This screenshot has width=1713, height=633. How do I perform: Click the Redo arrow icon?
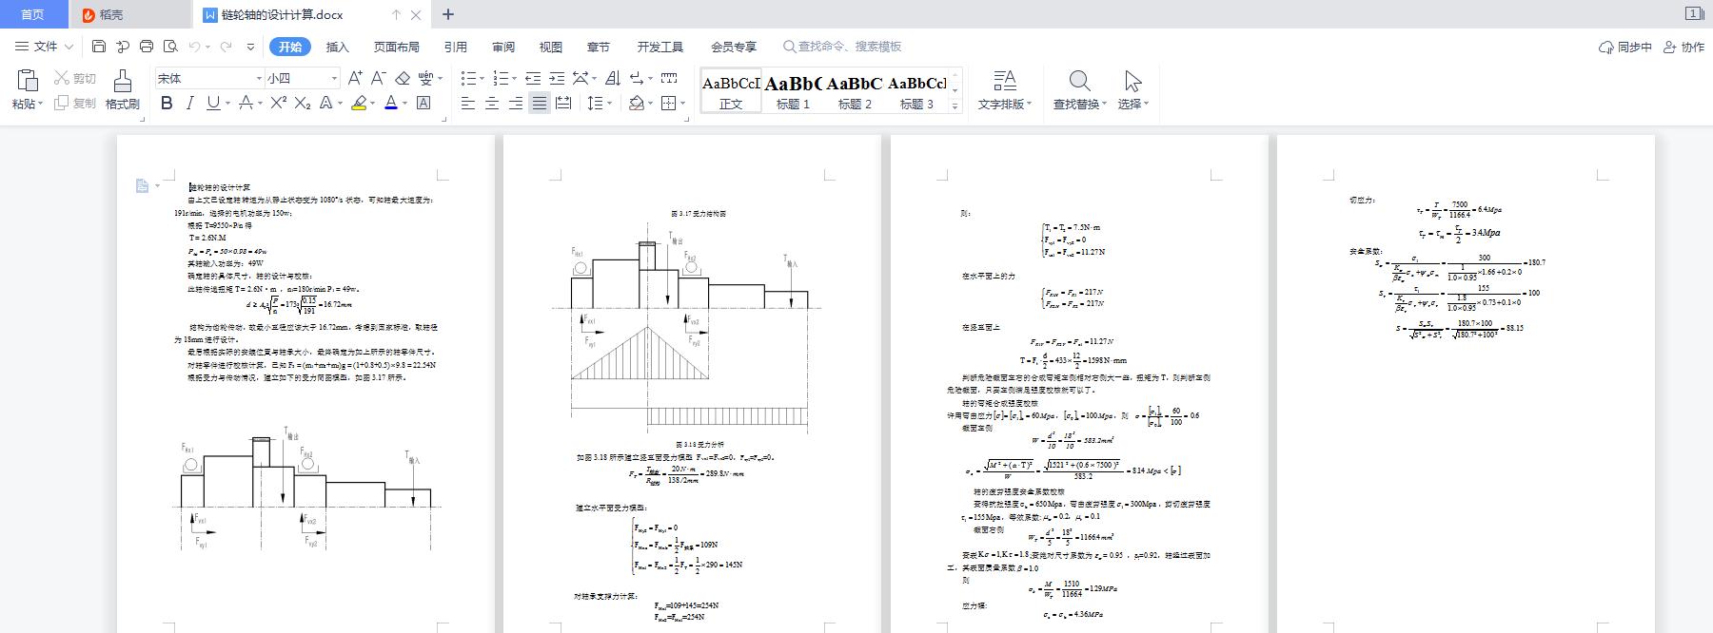(x=226, y=46)
